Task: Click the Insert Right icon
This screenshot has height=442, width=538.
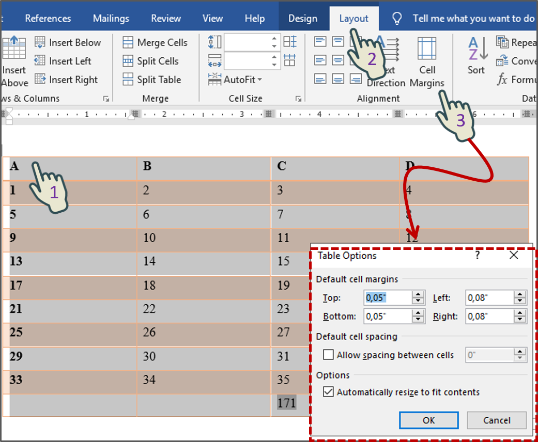Action: tap(40, 79)
